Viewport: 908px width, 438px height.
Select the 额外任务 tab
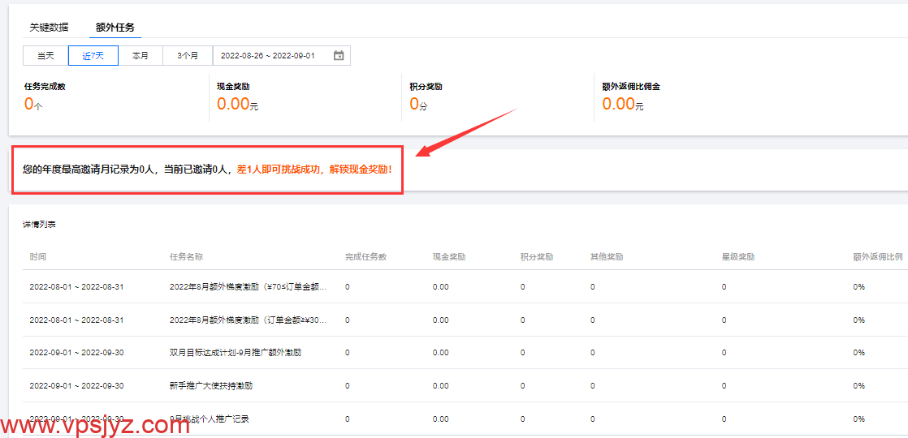point(115,27)
